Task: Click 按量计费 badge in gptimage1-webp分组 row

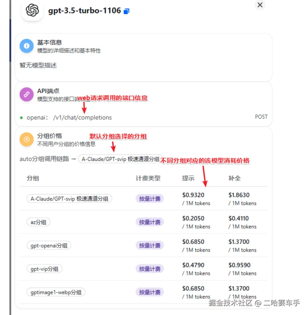Action: click(x=150, y=292)
